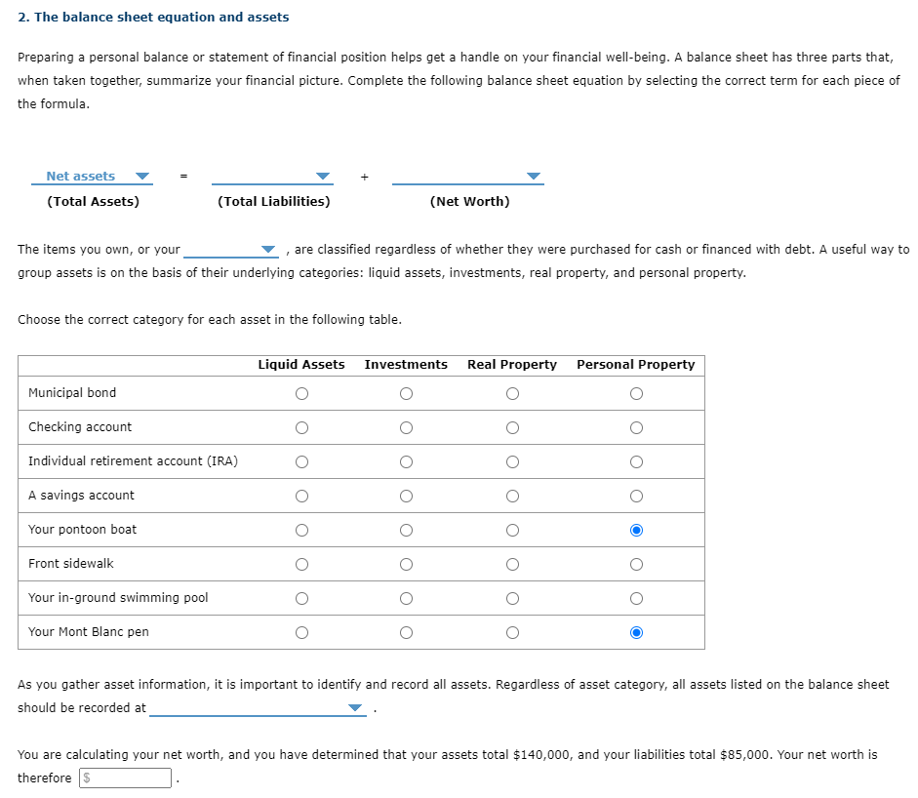Select Investments for Your Mont Blanc pen
918x798 pixels.
(406, 632)
